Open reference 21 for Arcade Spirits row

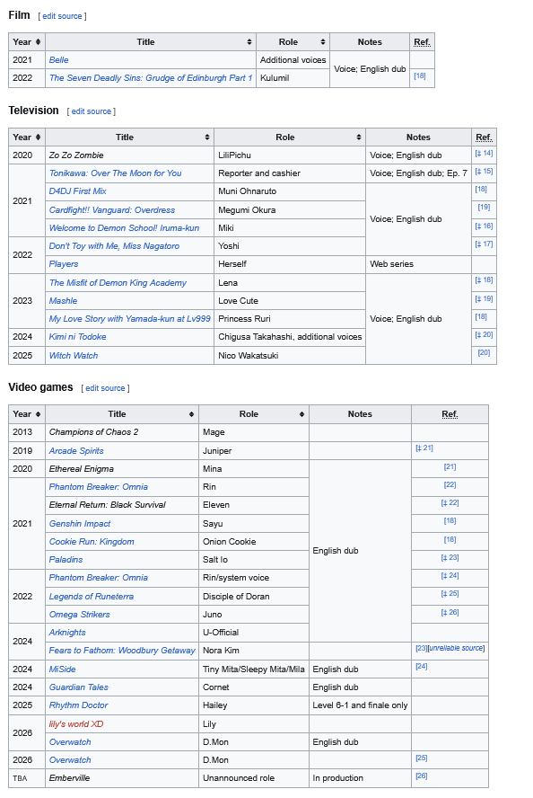pos(424,448)
